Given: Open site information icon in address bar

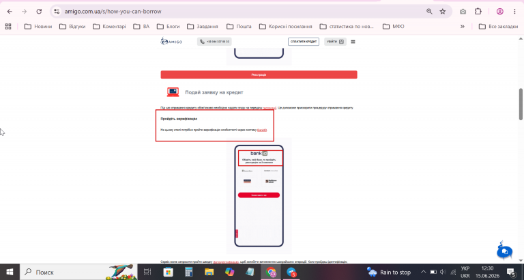Looking at the screenshot, I should [57, 12].
